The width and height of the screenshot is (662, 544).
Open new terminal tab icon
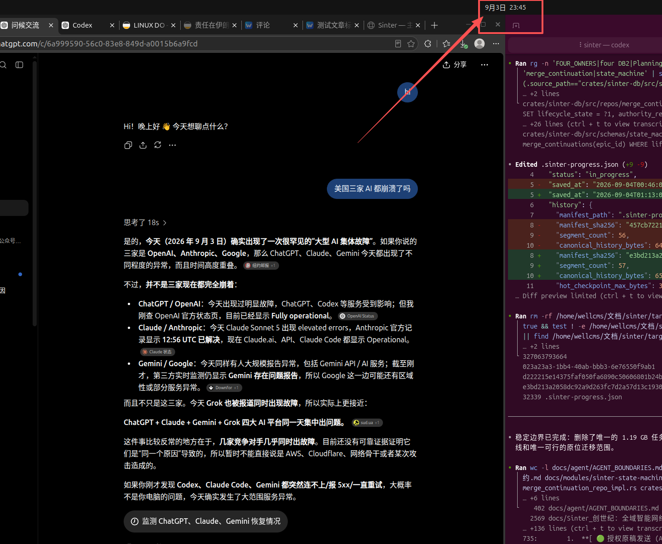click(x=516, y=26)
